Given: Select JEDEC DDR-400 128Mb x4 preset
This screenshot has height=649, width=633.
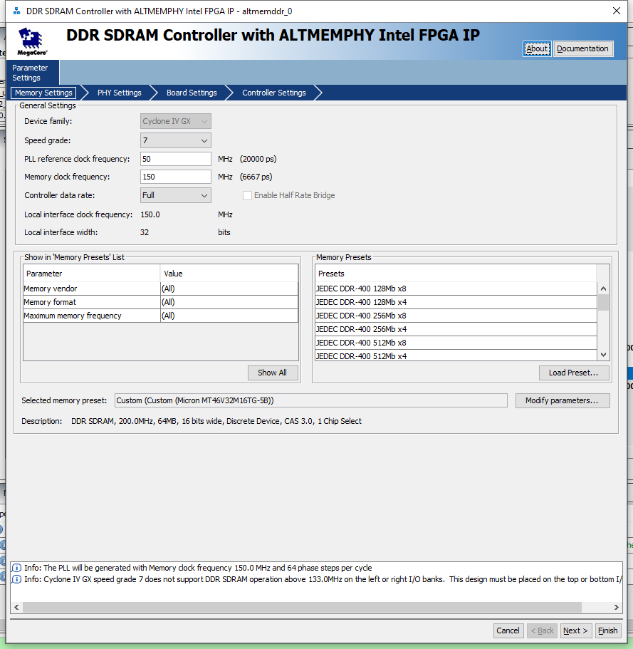Looking at the screenshot, I should pos(456,302).
